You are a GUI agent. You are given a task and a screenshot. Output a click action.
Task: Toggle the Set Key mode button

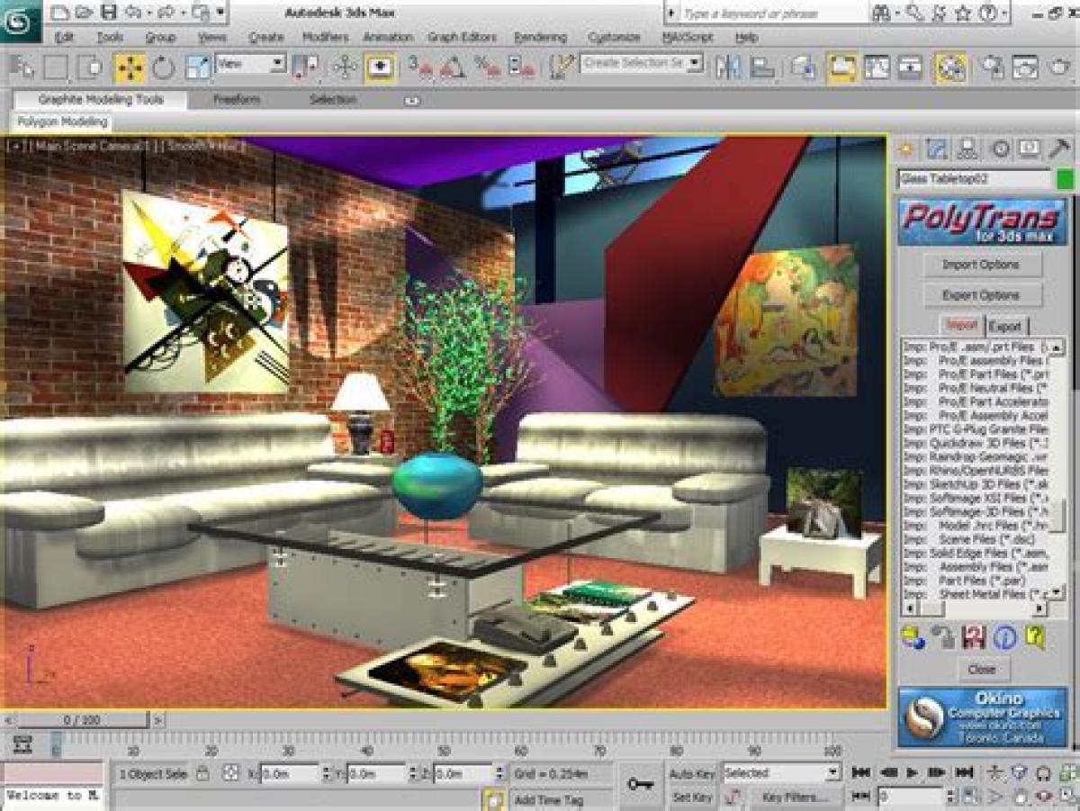pos(692,797)
